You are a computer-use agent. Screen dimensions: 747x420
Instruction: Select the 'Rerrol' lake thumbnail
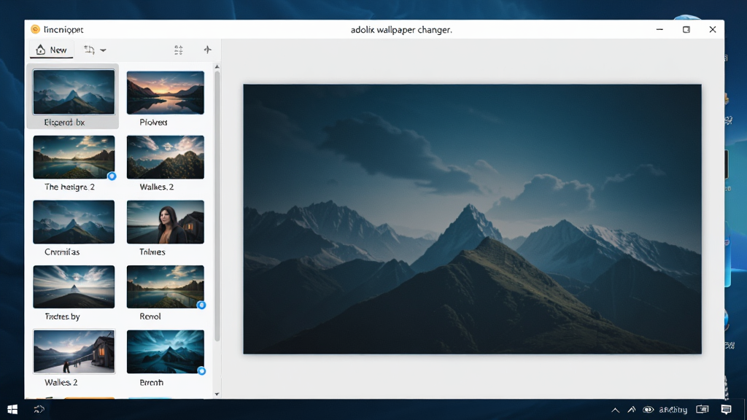click(166, 287)
